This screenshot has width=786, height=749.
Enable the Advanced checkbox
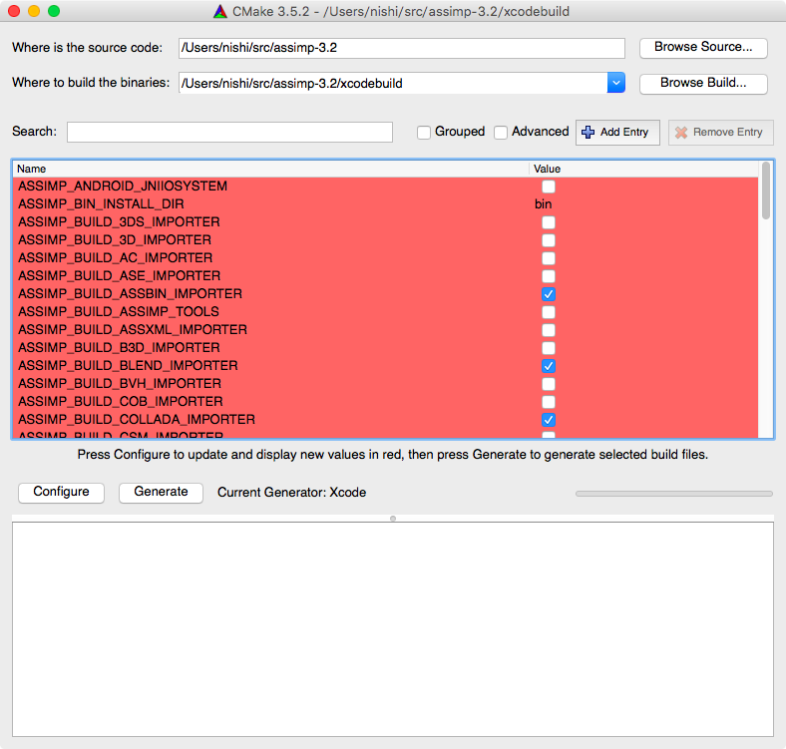click(501, 133)
